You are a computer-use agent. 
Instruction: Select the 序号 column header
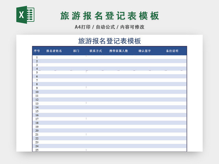37,51
